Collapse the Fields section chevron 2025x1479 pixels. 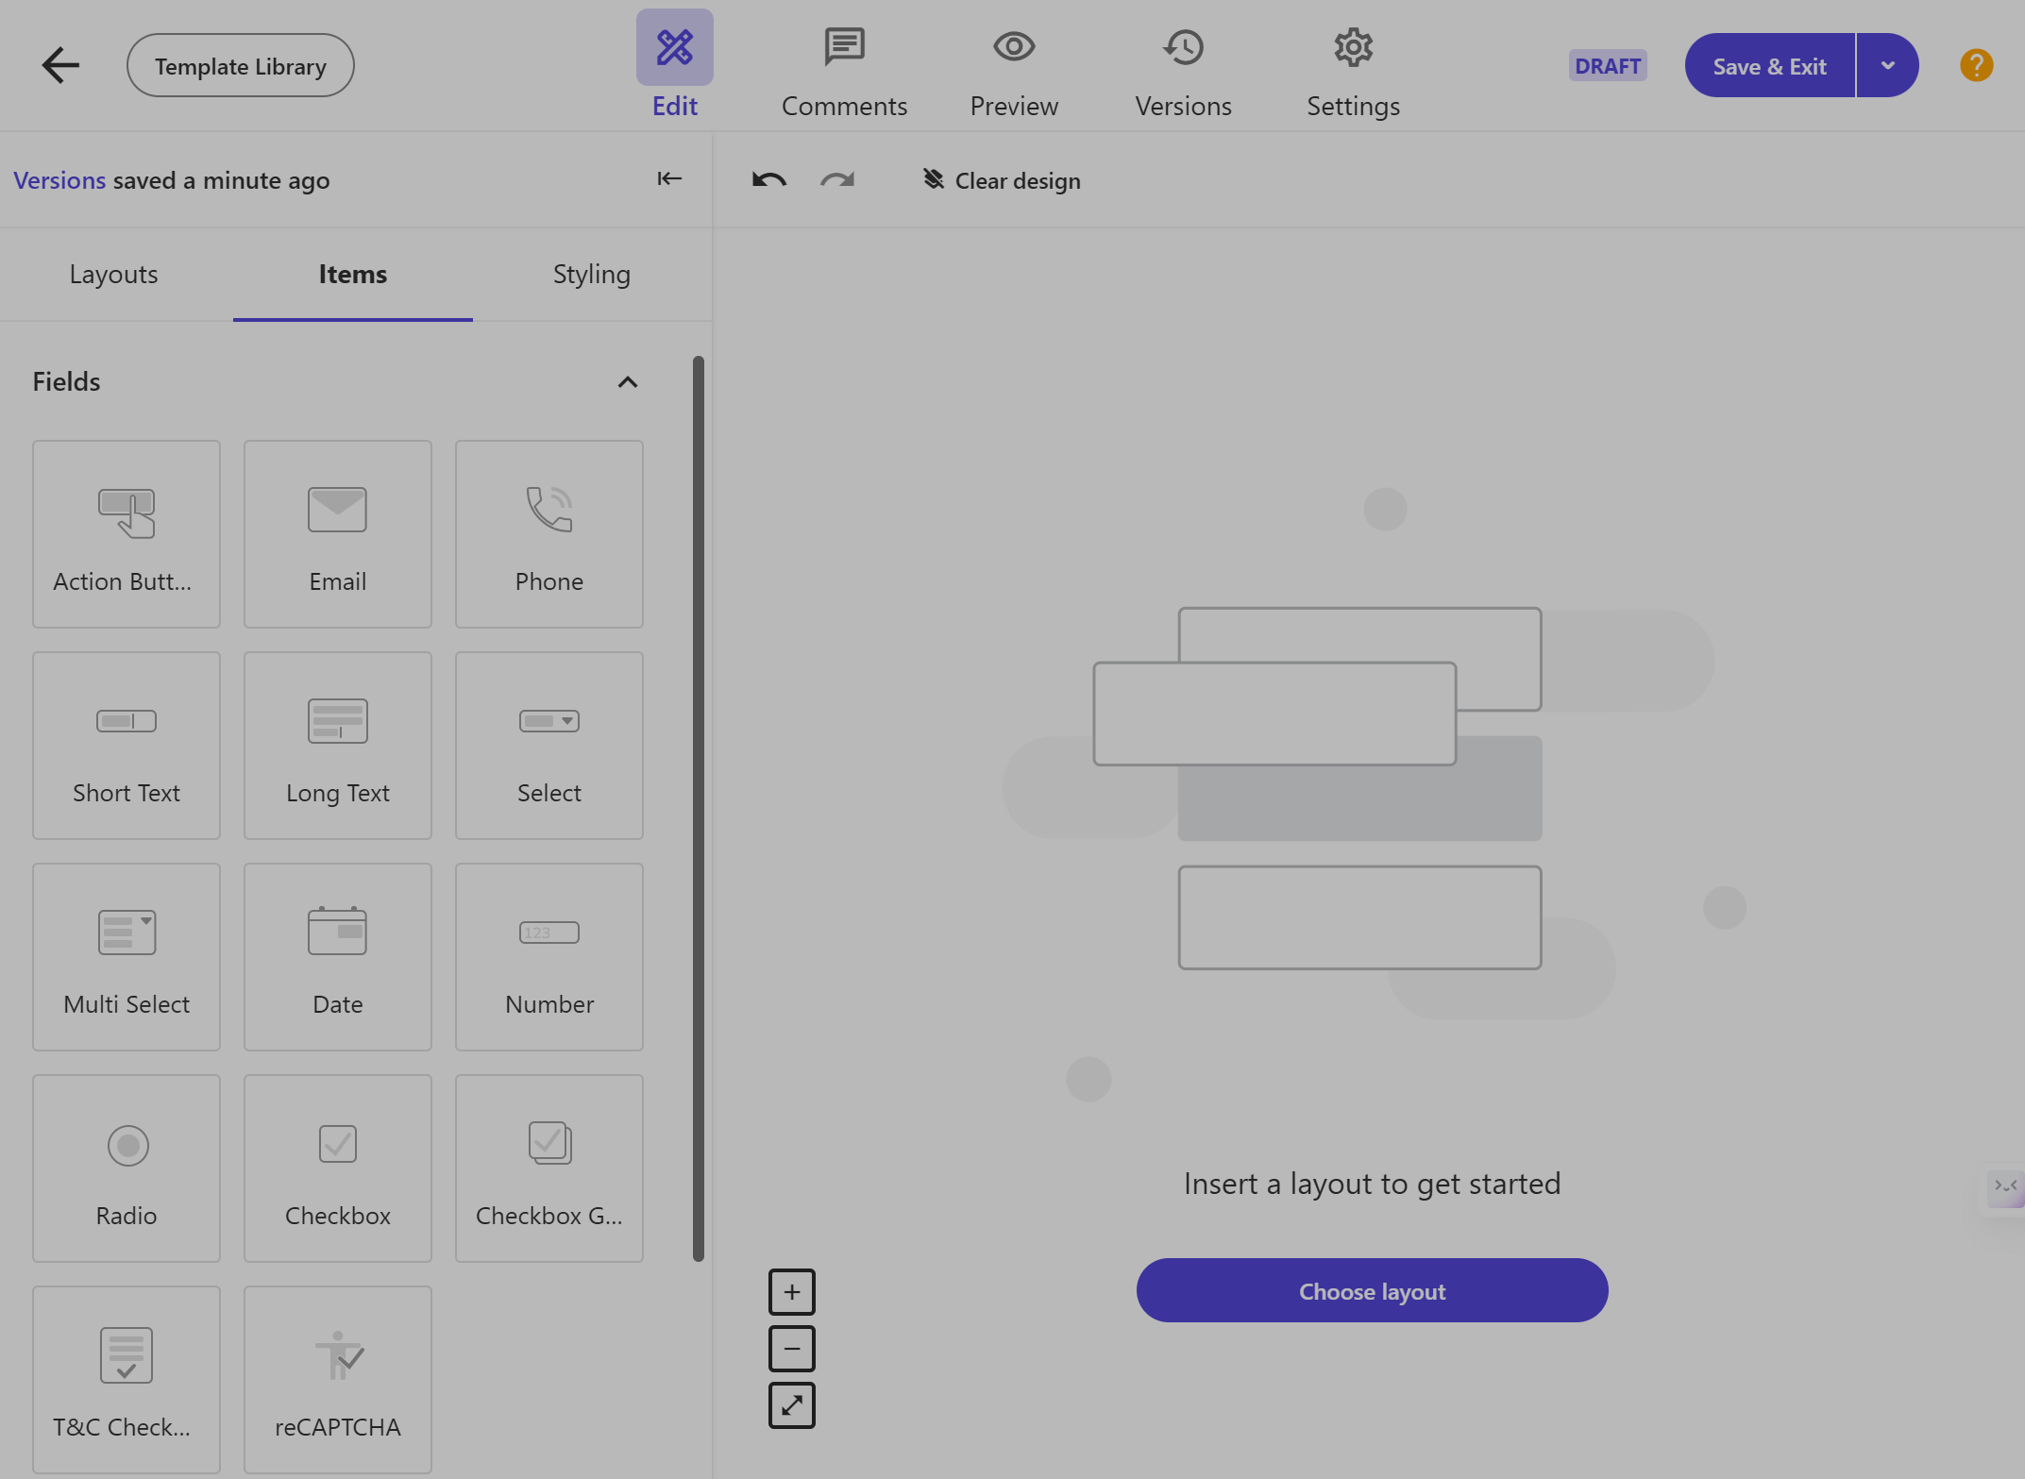tap(627, 382)
